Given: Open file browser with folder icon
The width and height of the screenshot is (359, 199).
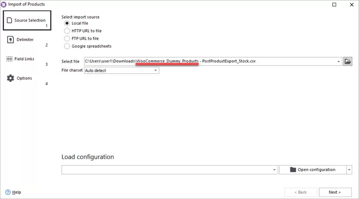Looking at the screenshot, I should pyautogui.click(x=348, y=61).
